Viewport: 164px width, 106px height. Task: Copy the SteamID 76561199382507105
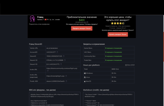[64, 56]
